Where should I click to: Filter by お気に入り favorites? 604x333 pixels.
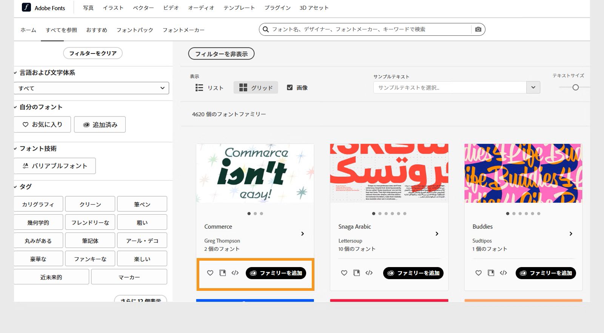(x=42, y=124)
